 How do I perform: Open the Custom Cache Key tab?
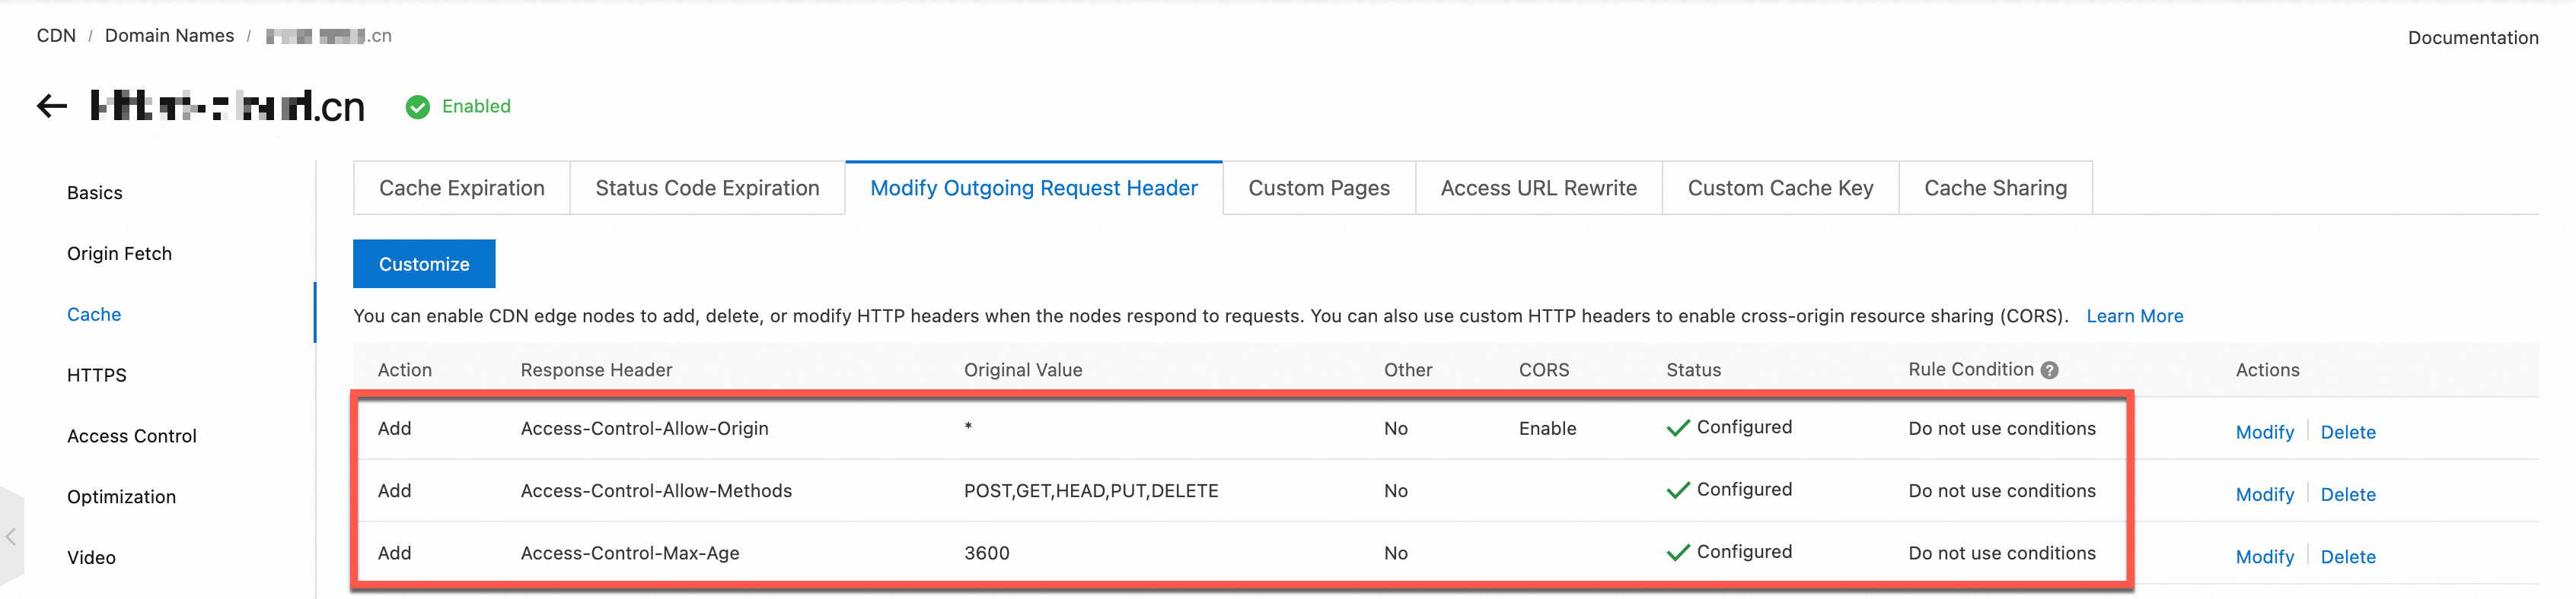click(x=1780, y=188)
